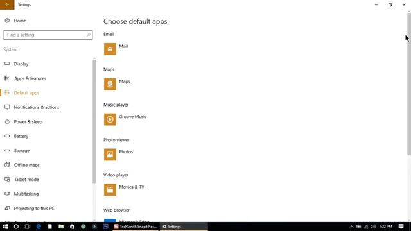This screenshot has height=231, width=411.
Task: Open the Windows Start menu
Action: (x=5, y=227)
